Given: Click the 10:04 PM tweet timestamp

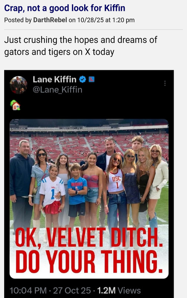Looking at the screenshot, I should [28, 291].
